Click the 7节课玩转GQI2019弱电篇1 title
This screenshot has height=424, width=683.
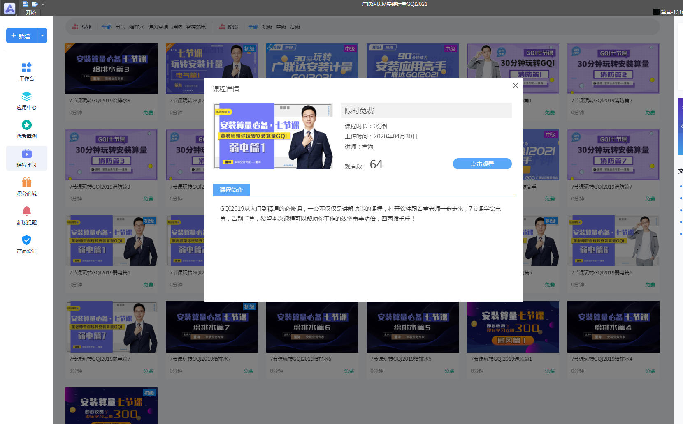click(100, 273)
